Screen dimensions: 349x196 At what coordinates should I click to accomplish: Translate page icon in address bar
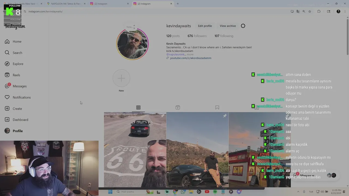(298, 11)
